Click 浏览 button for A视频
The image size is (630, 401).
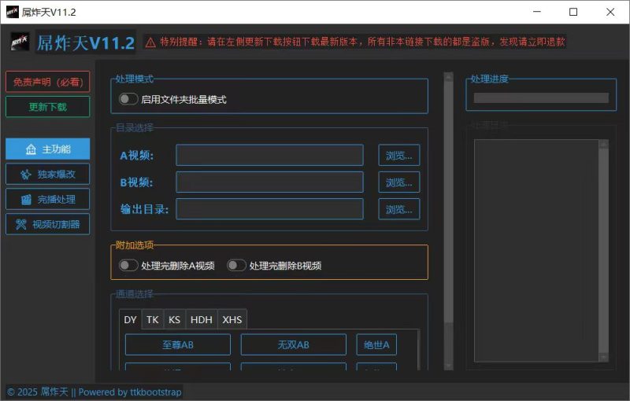pyautogui.click(x=398, y=156)
